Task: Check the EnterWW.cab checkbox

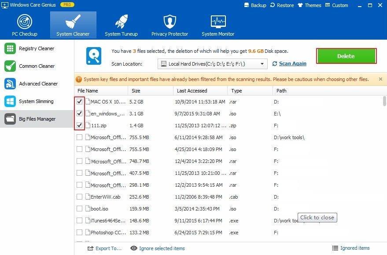Action: point(80,196)
